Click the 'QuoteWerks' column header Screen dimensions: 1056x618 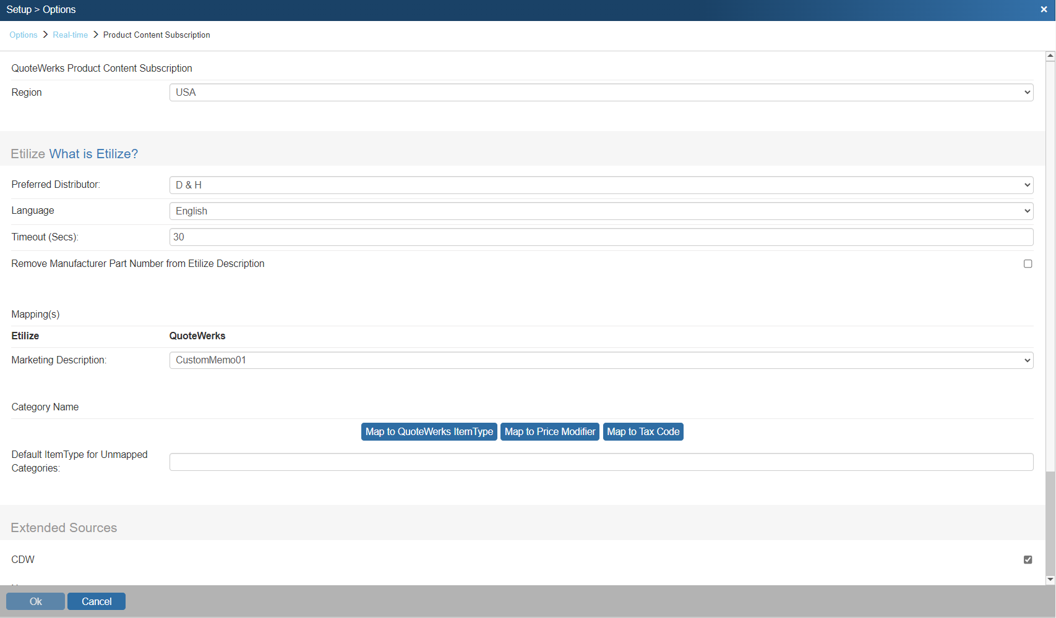tap(197, 336)
